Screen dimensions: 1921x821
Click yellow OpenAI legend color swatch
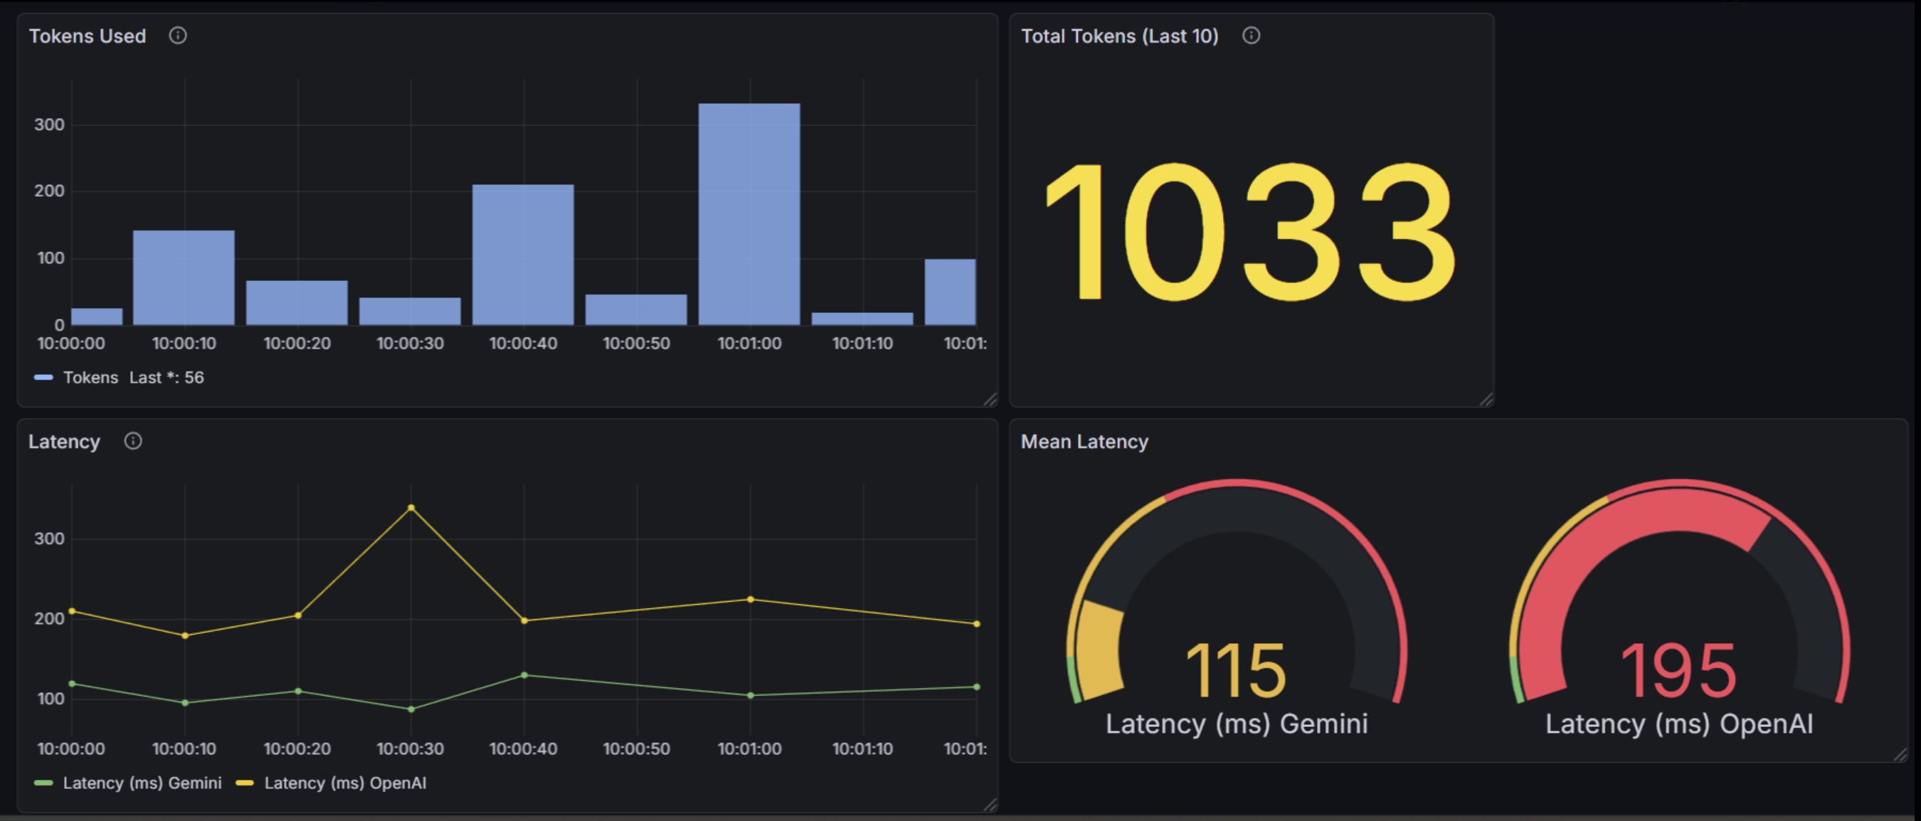pyautogui.click(x=245, y=783)
